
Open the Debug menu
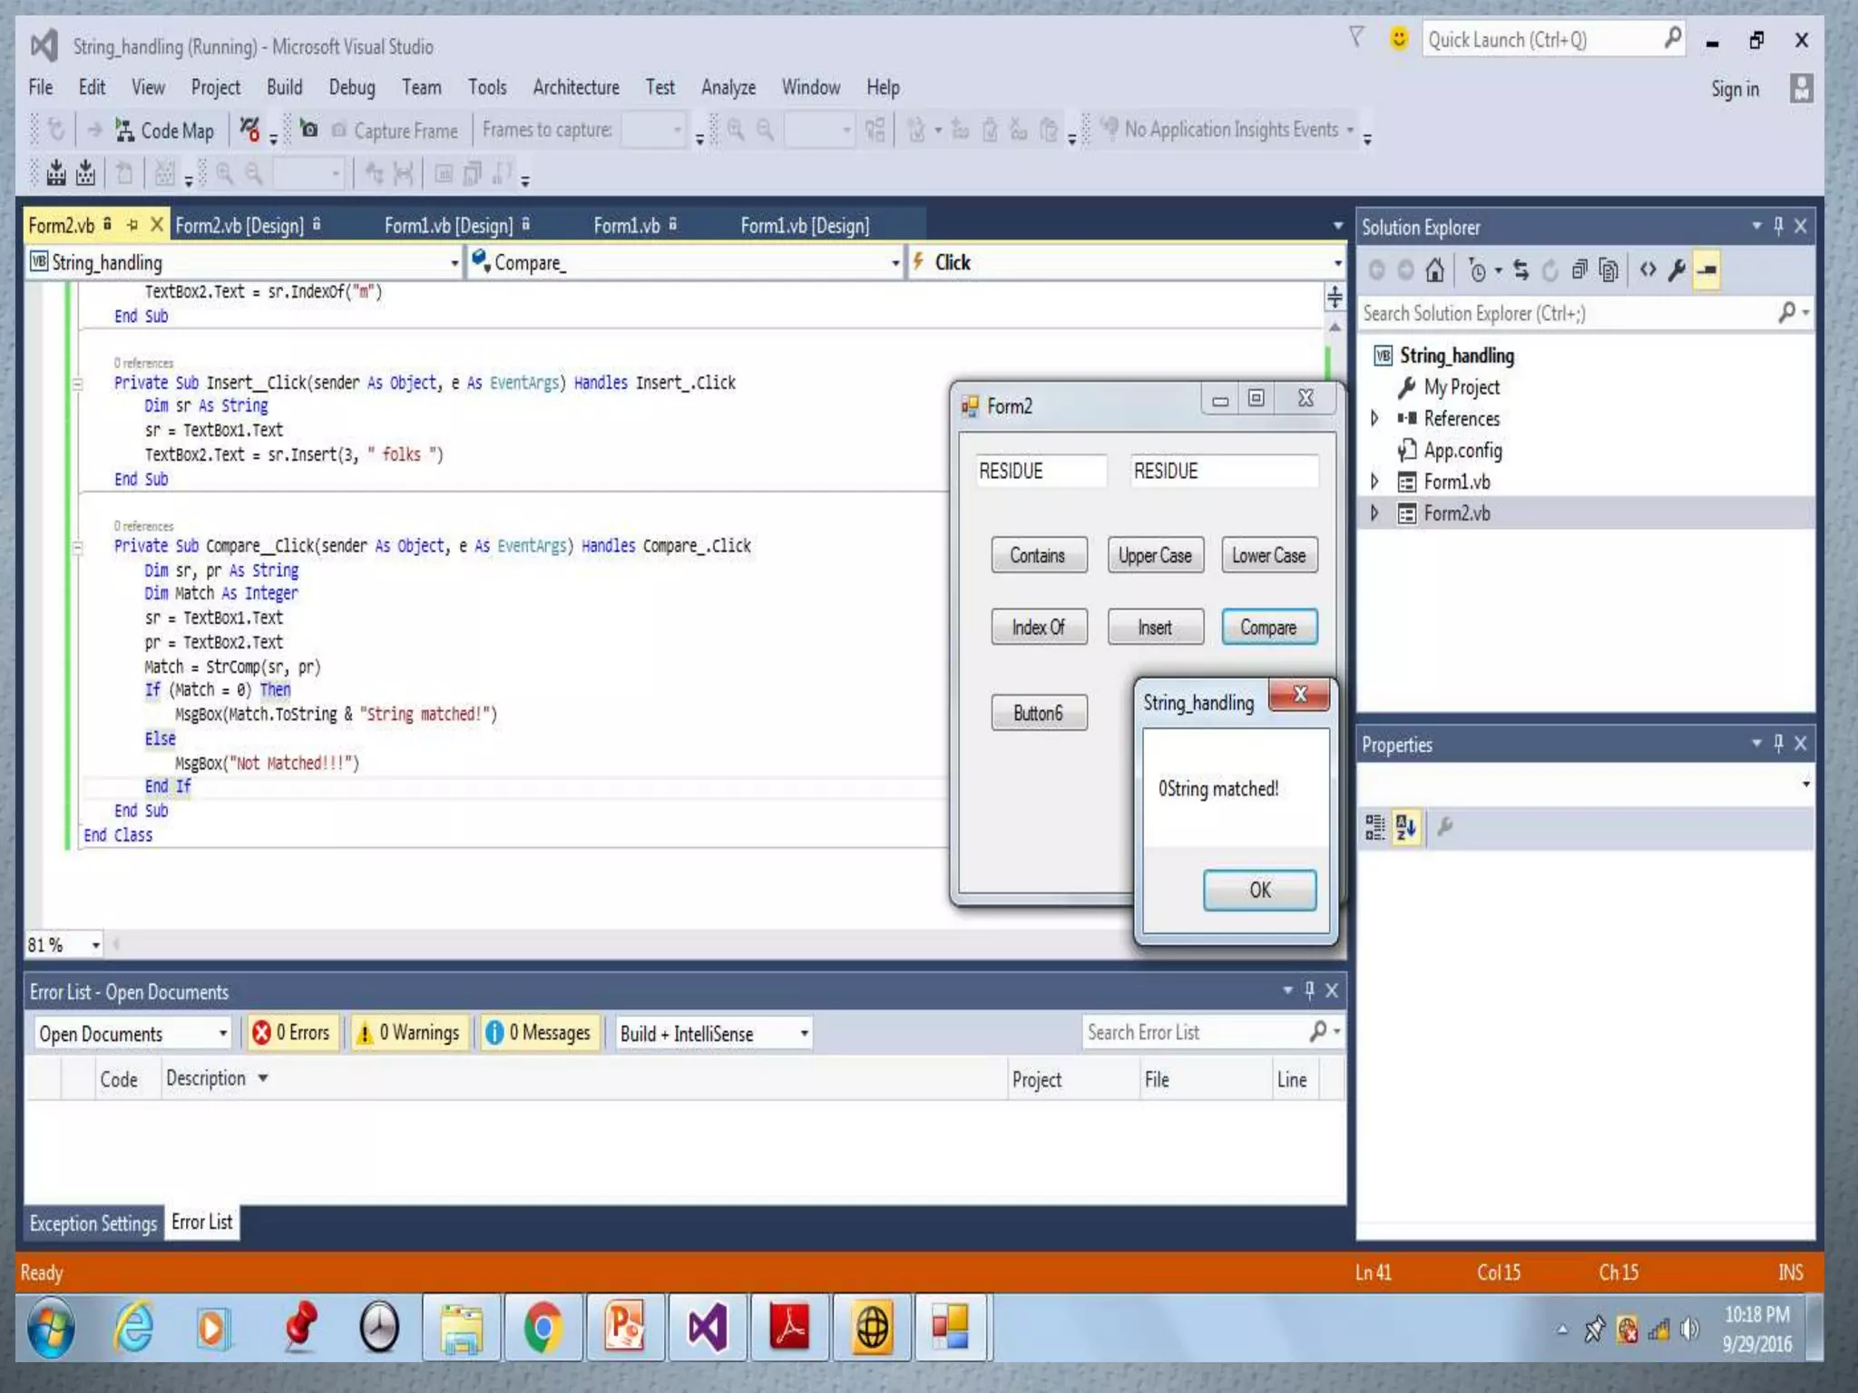tap(351, 88)
